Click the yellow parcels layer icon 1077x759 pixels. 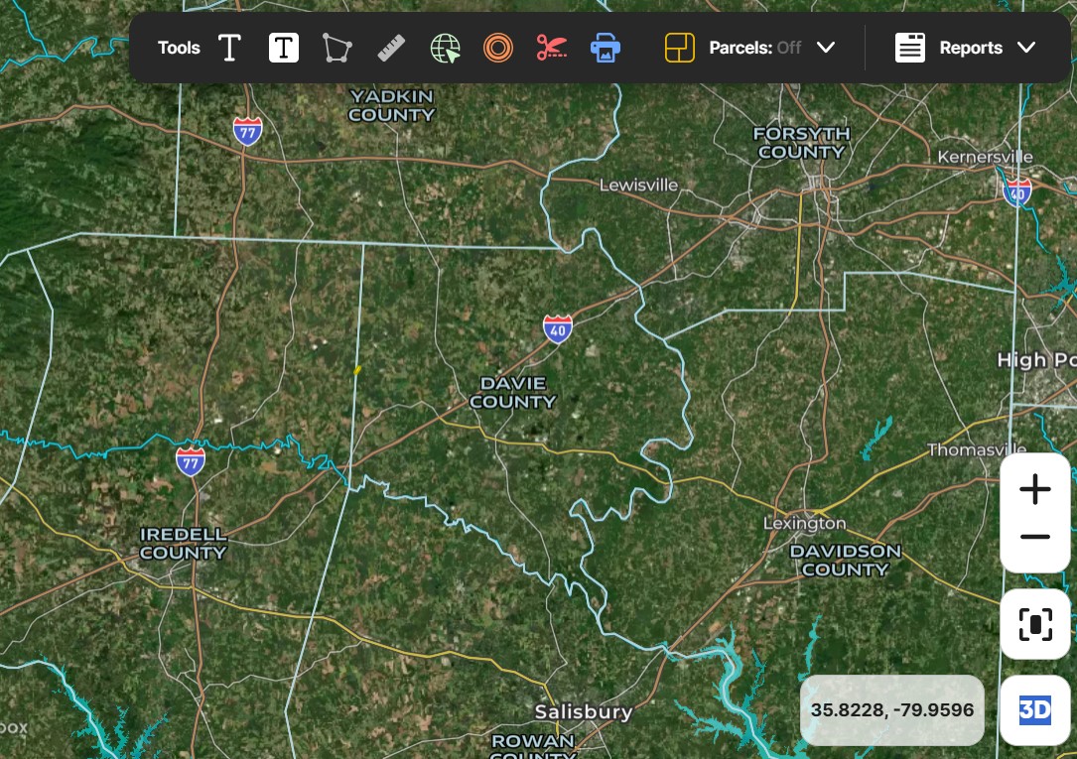[x=679, y=48]
